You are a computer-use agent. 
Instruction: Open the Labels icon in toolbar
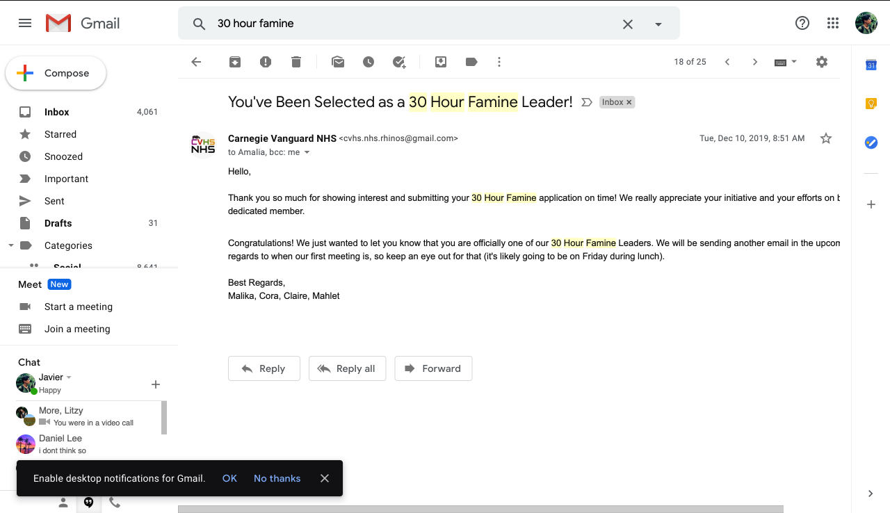point(471,62)
